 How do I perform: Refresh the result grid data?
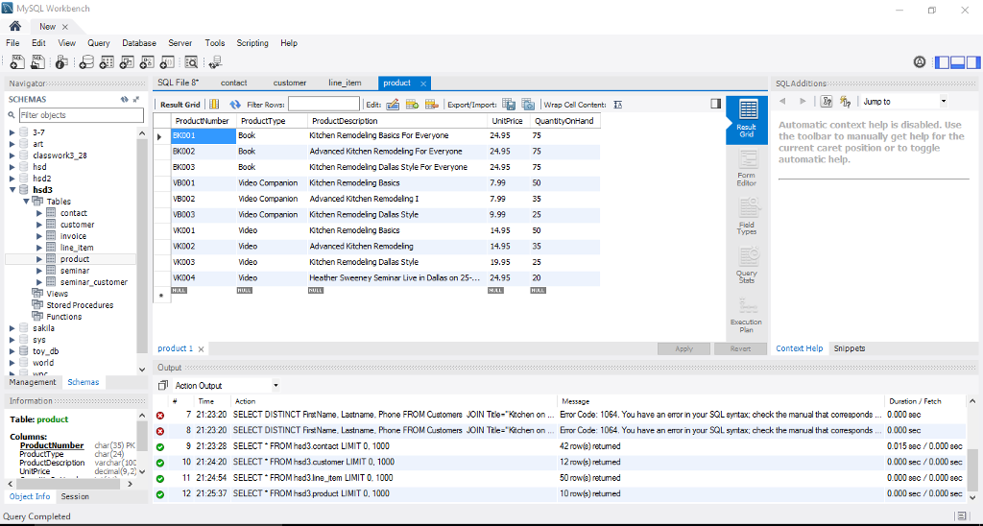tap(235, 105)
